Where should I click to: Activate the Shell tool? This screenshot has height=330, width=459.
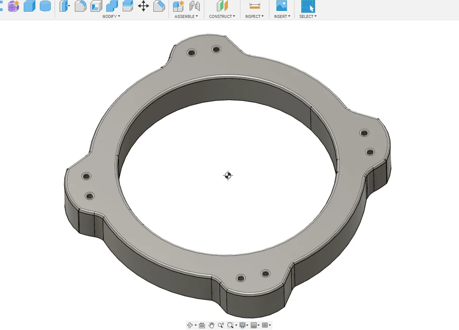[96, 6]
